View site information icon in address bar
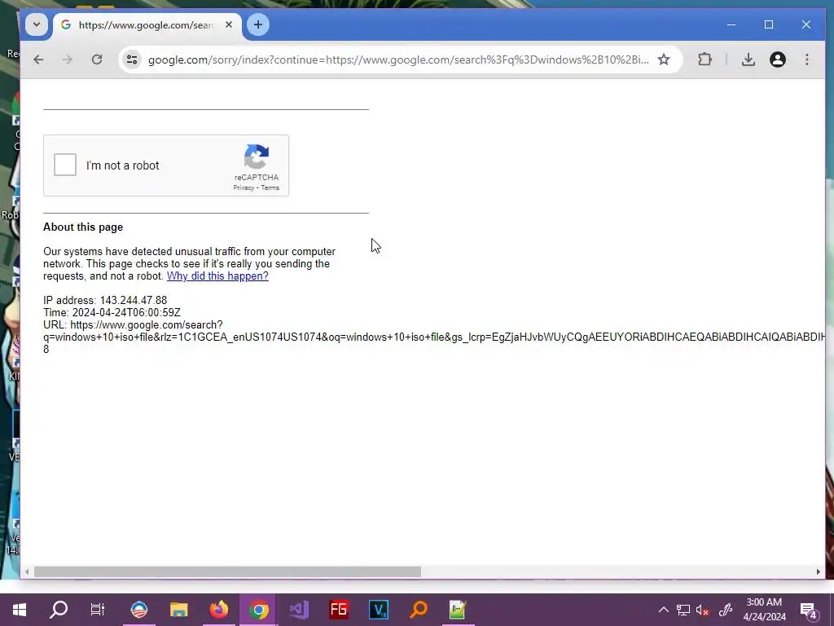Image resolution: width=834 pixels, height=626 pixels. [132, 60]
